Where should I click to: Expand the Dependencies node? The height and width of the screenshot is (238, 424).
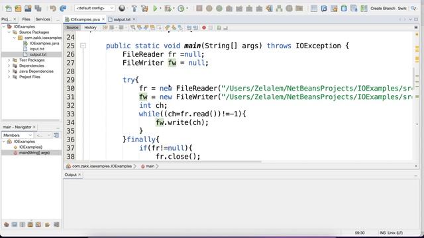click(x=9, y=65)
